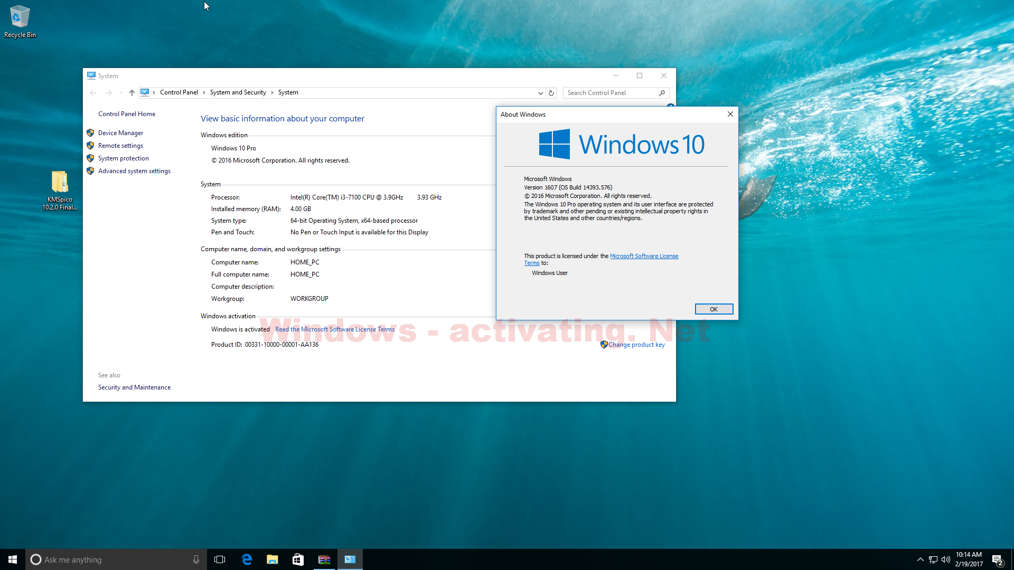Screen dimensions: 1014x570
Task: Click the Read Microsoft Software License Terms link
Action: (x=335, y=329)
